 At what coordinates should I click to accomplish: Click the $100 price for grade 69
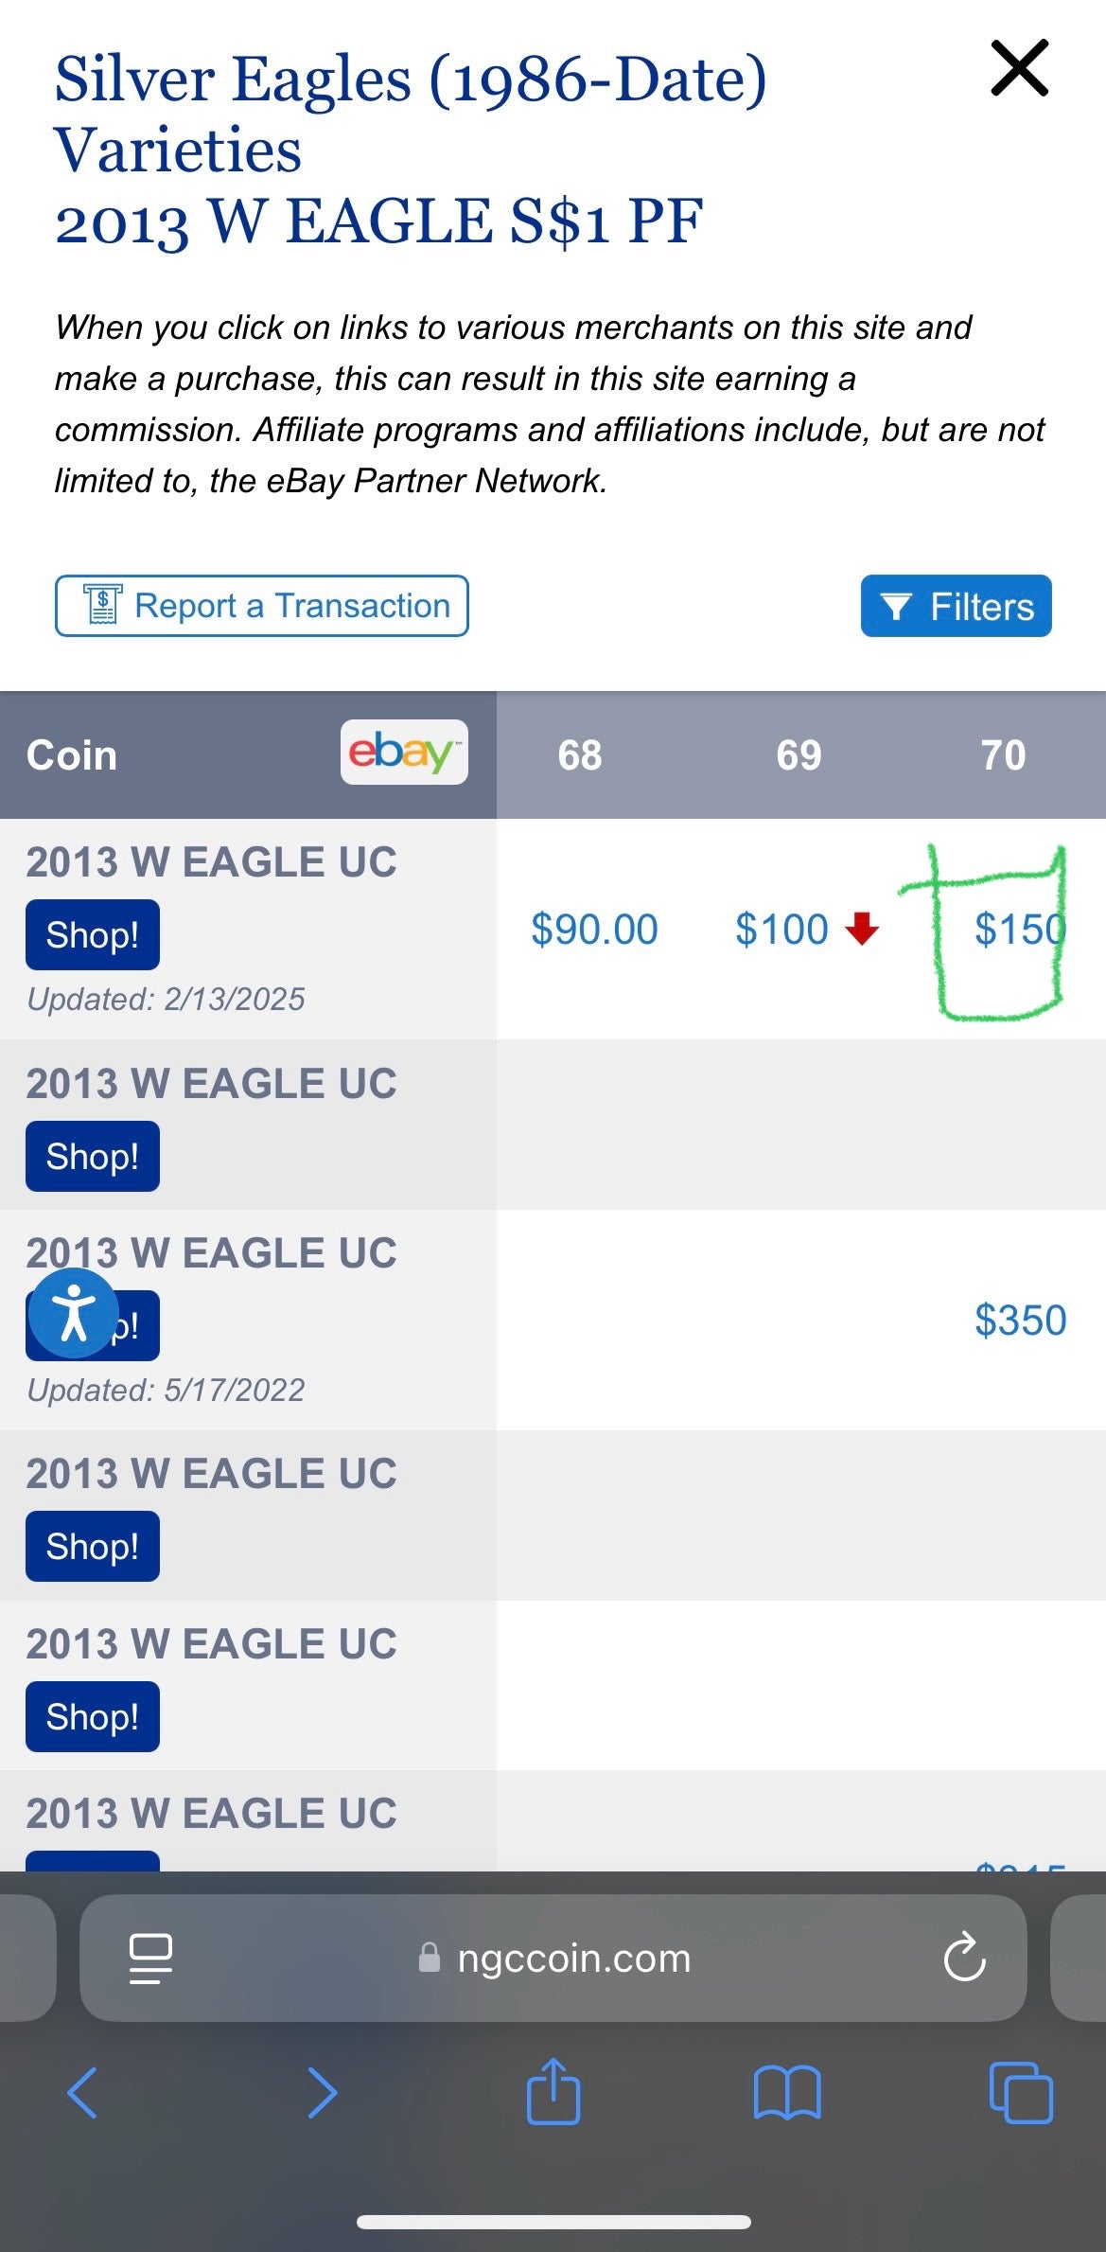[782, 930]
